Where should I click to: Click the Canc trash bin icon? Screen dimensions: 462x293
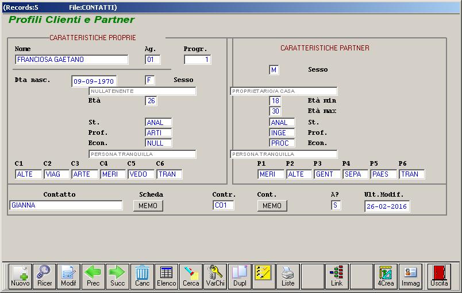point(142,276)
